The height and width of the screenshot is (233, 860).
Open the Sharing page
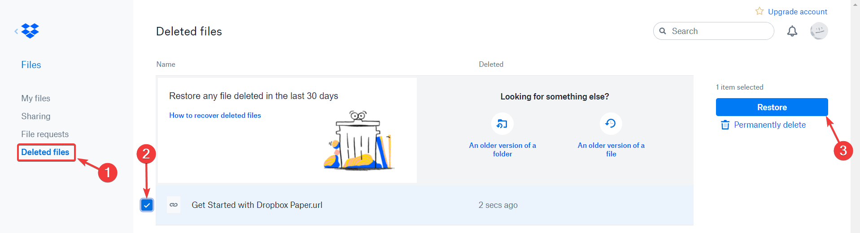36,116
